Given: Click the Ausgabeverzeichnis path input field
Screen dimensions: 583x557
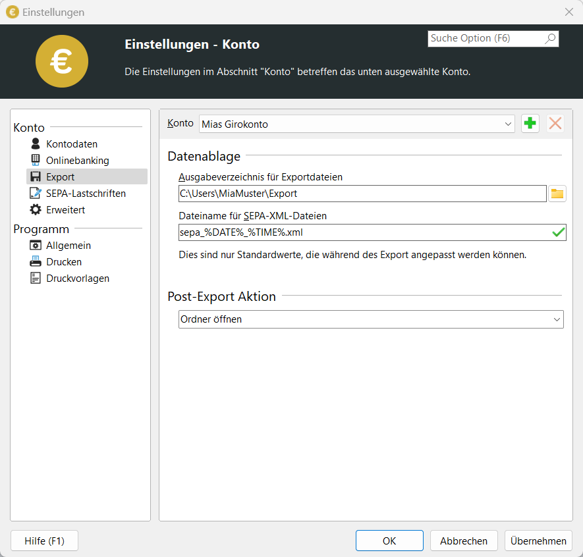Looking at the screenshot, I should coord(362,194).
